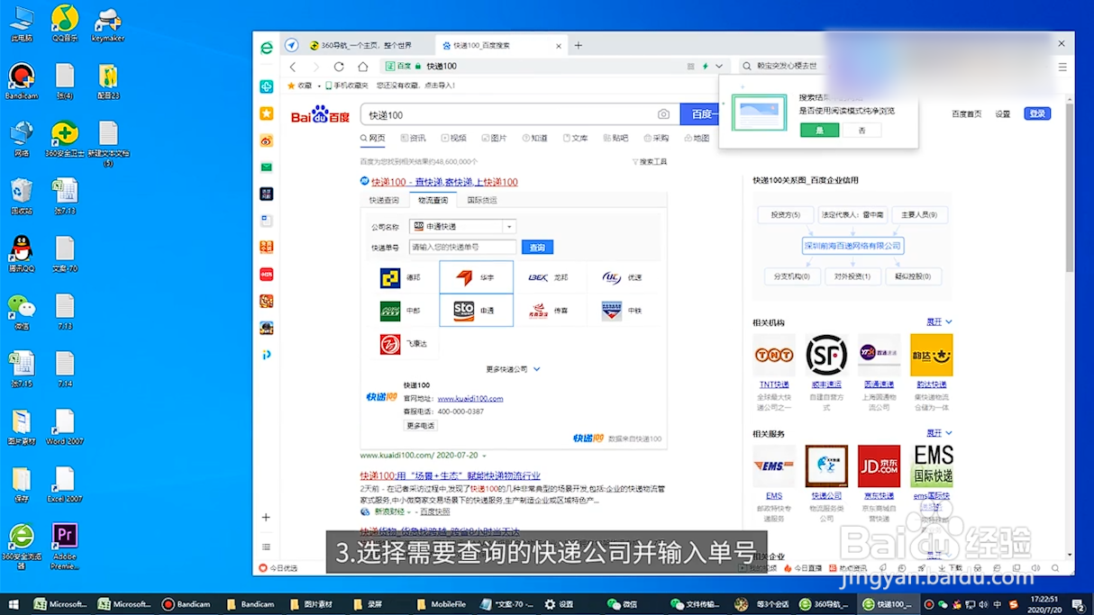Click the 快递单号 input field
Viewport: 1094px width, 615px height.
tap(463, 247)
